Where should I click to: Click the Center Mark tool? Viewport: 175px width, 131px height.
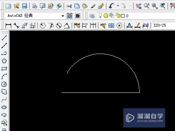(x=119, y=26)
